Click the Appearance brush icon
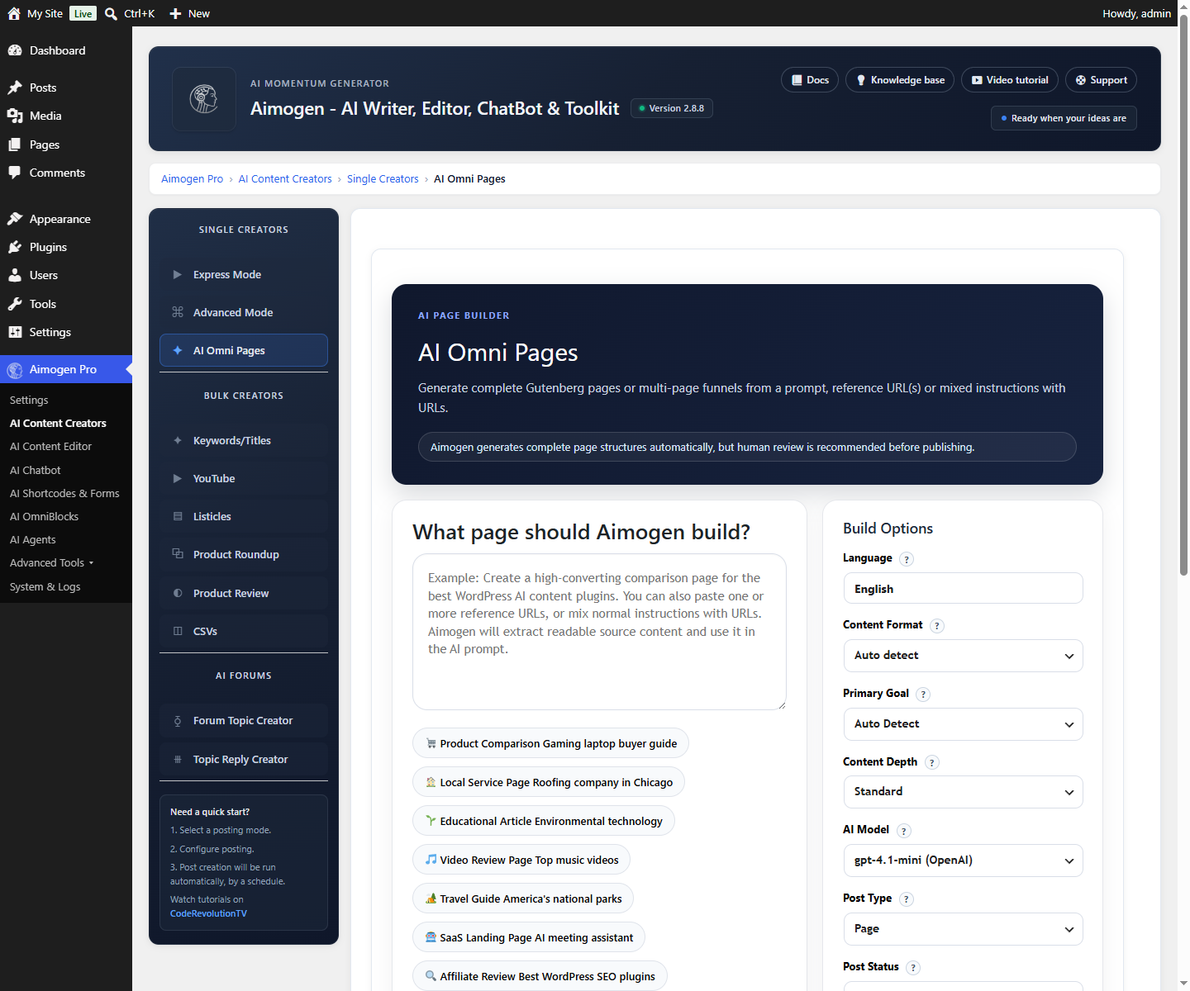Viewport: 1190px width, 991px height. click(x=15, y=219)
